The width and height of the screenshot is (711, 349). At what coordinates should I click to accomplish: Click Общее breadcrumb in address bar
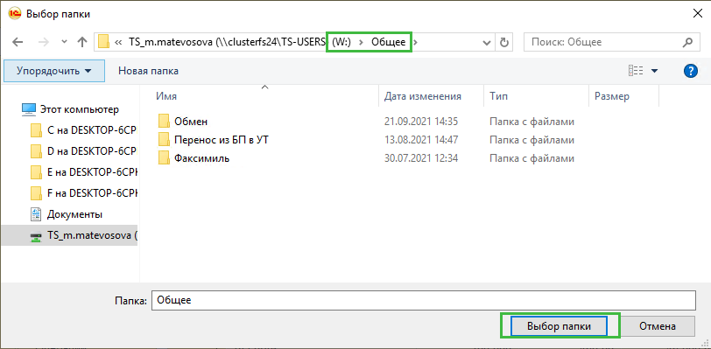[x=388, y=42]
